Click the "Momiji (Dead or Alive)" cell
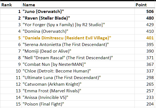This screenshot has height=108, width=156. 78,51
